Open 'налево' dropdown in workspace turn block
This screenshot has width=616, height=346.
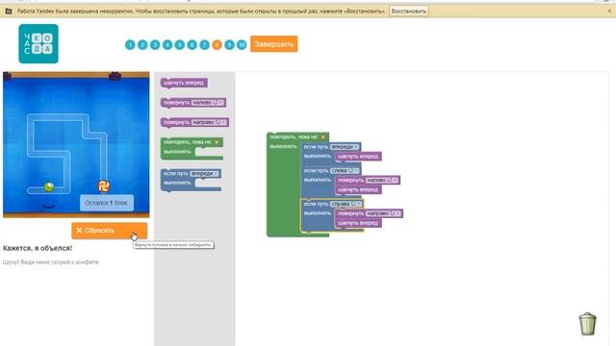point(381,180)
